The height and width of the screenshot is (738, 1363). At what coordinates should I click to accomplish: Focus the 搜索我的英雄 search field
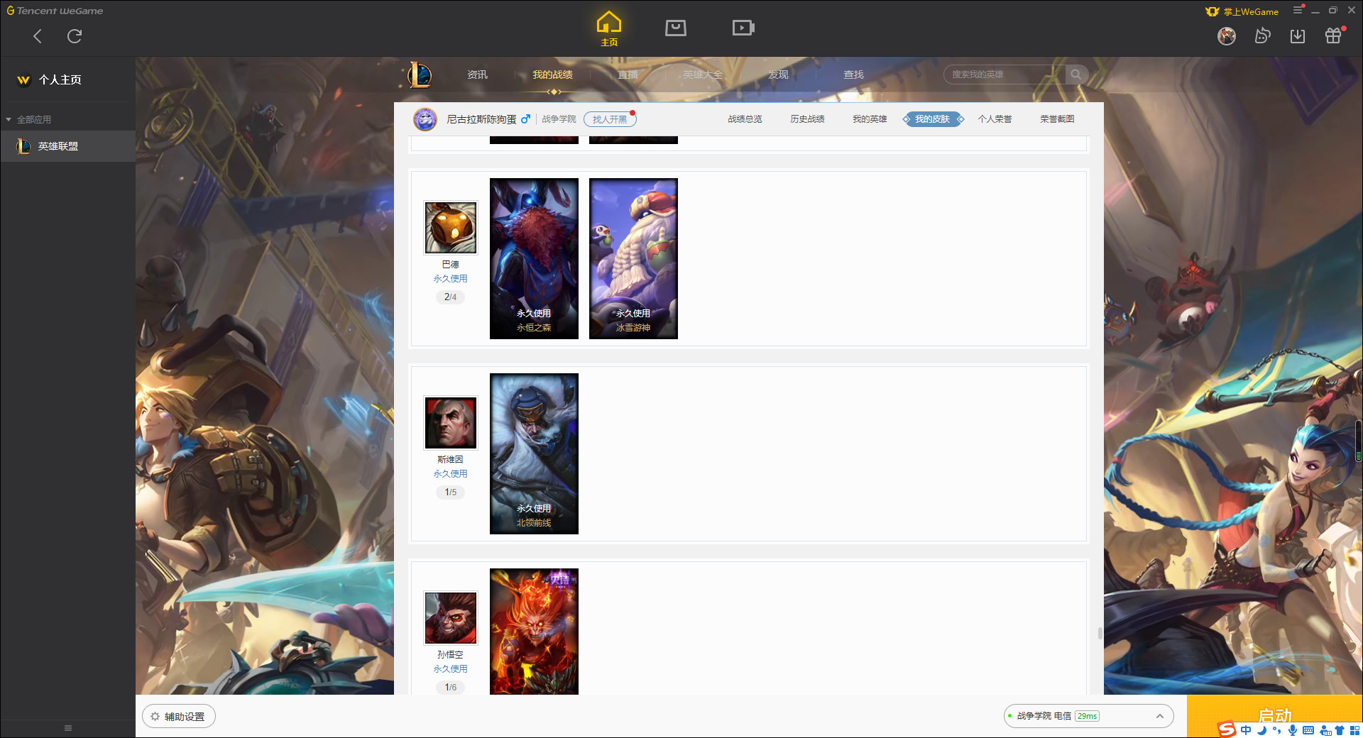[1005, 75]
